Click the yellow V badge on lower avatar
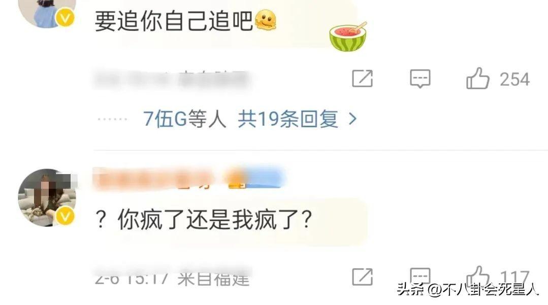This screenshot has height=305, width=548. pyautogui.click(x=65, y=217)
